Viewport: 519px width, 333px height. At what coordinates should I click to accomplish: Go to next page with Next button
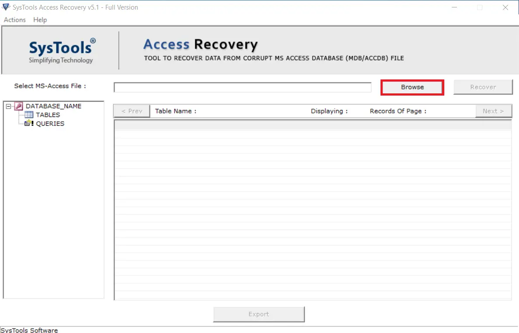click(493, 111)
